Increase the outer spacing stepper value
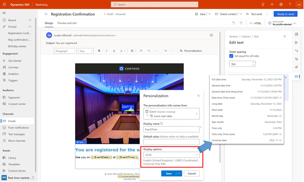Image resolution: width=304 pixels, height=182 pixels. (x=253, y=63)
